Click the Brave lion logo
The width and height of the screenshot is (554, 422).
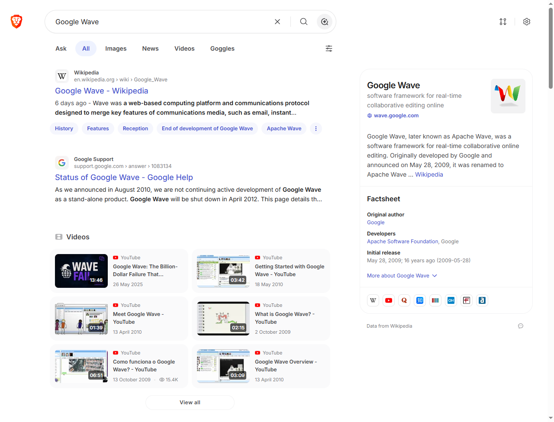[16, 21]
